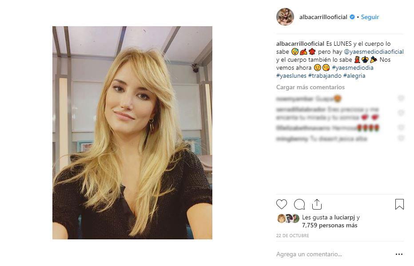Open comments via speech bubble icon

[299, 204]
